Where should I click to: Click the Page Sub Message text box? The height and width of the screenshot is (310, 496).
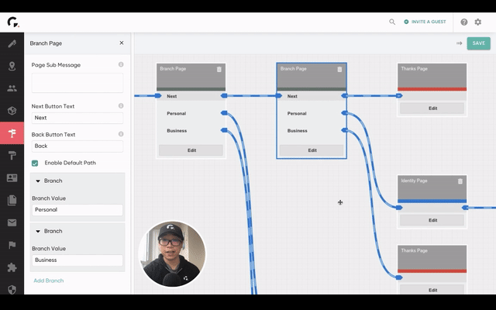click(77, 83)
